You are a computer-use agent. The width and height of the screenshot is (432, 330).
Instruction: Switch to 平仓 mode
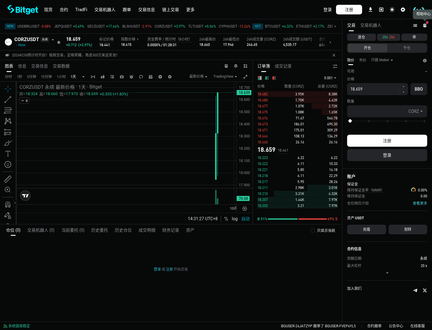pos(407,48)
